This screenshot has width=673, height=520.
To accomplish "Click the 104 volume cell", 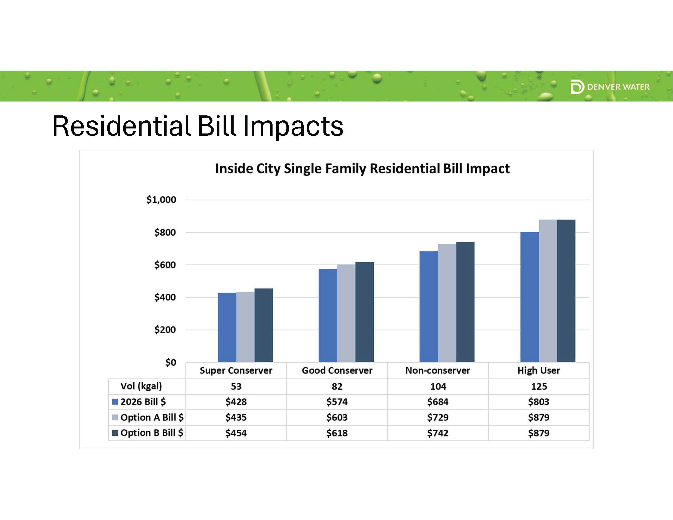I will pos(438,386).
